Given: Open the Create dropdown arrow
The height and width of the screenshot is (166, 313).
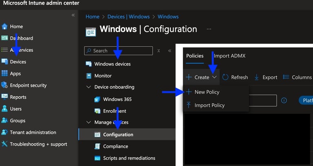Looking at the screenshot, I should tap(214, 77).
